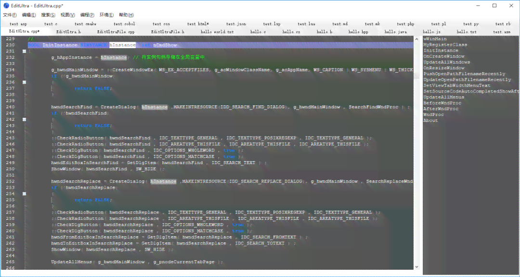This screenshot has height=277, width=520.
Task: Open the 视图(V) menu
Action: (68, 15)
